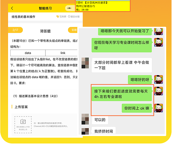Screen dimensions: 176x146
Task: Click the yellow 计算机网直播课 schedule note
Action: tap(103, 6)
